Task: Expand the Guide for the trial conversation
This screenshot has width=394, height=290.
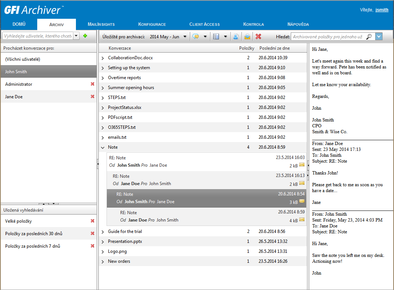Action: tap(103, 232)
